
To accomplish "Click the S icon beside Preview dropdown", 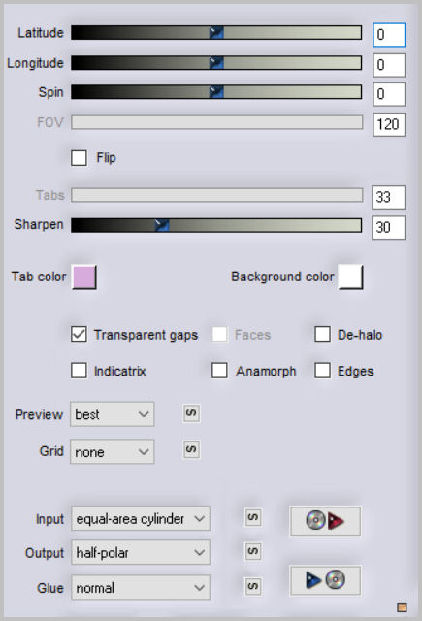I will (x=191, y=413).
